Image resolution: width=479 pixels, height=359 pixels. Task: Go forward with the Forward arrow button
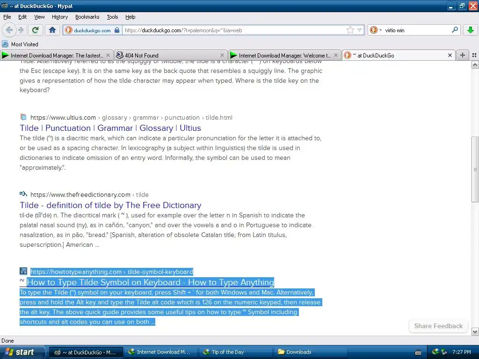(x=21, y=30)
